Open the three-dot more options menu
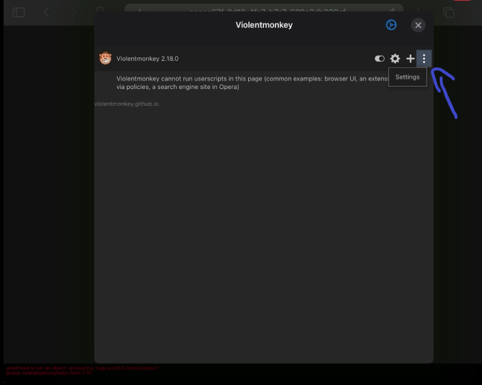Viewport: 482px width, 385px height. click(x=424, y=58)
